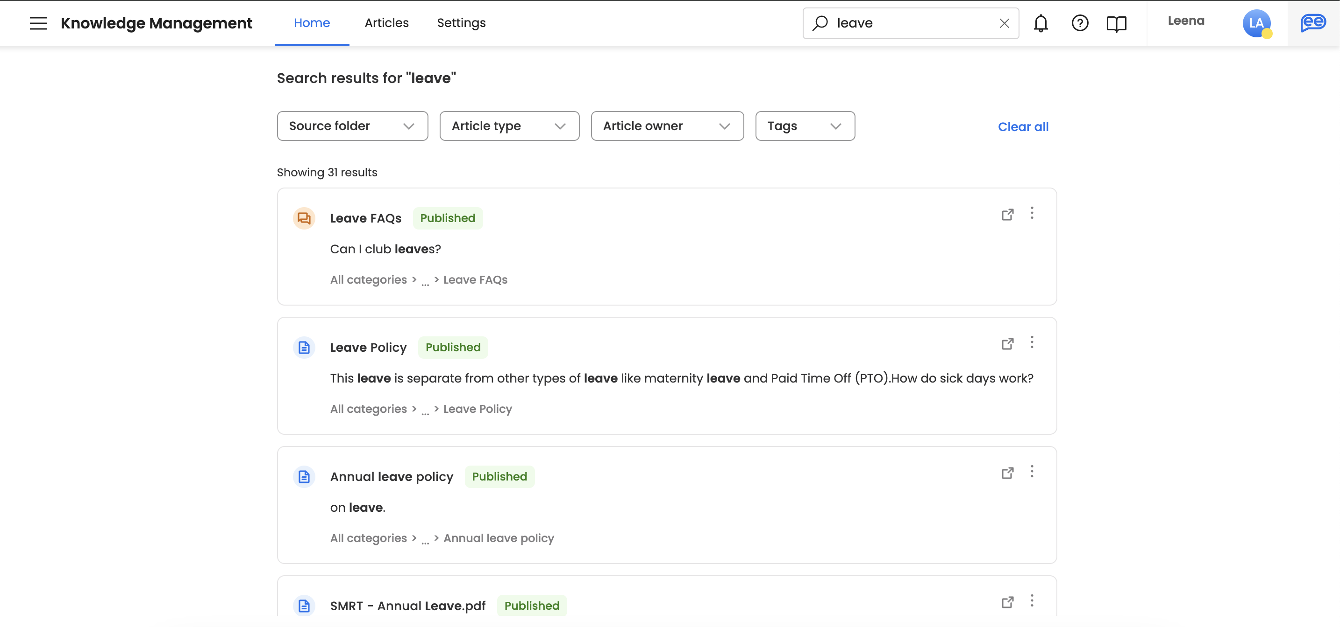Open Leave FAQs in new window icon

point(1007,215)
